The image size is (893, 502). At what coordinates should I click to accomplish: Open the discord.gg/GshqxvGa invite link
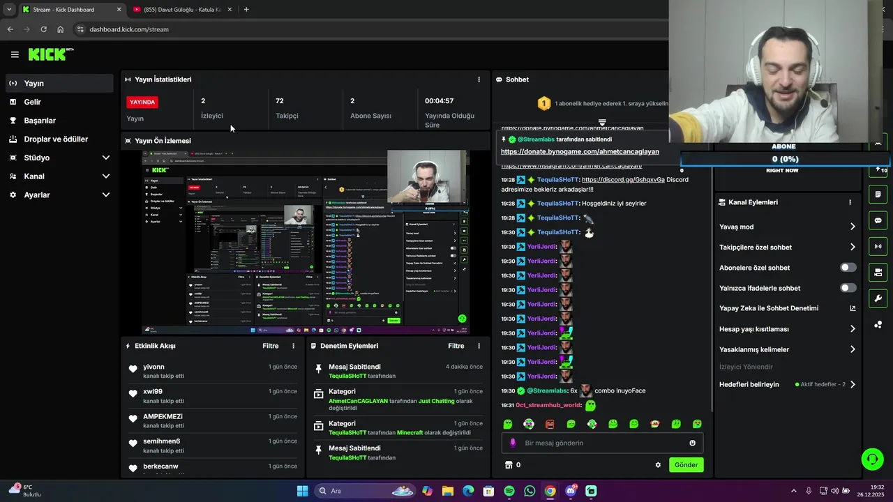pyautogui.click(x=623, y=180)
